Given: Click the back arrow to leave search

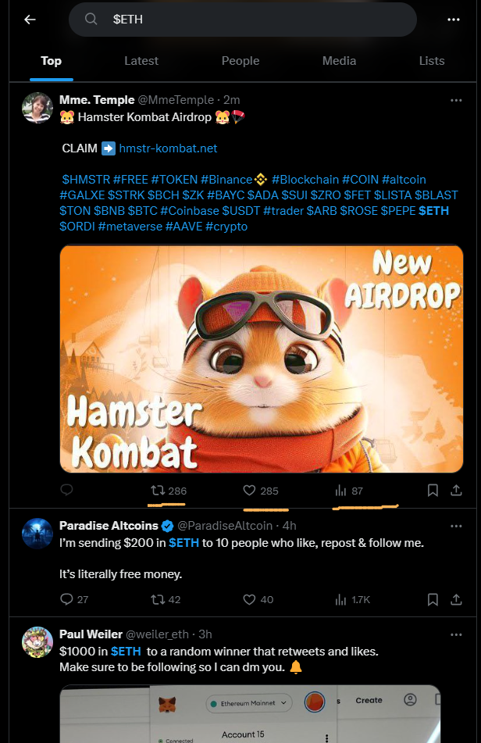Looking at the screenshot, I should 30,19.
